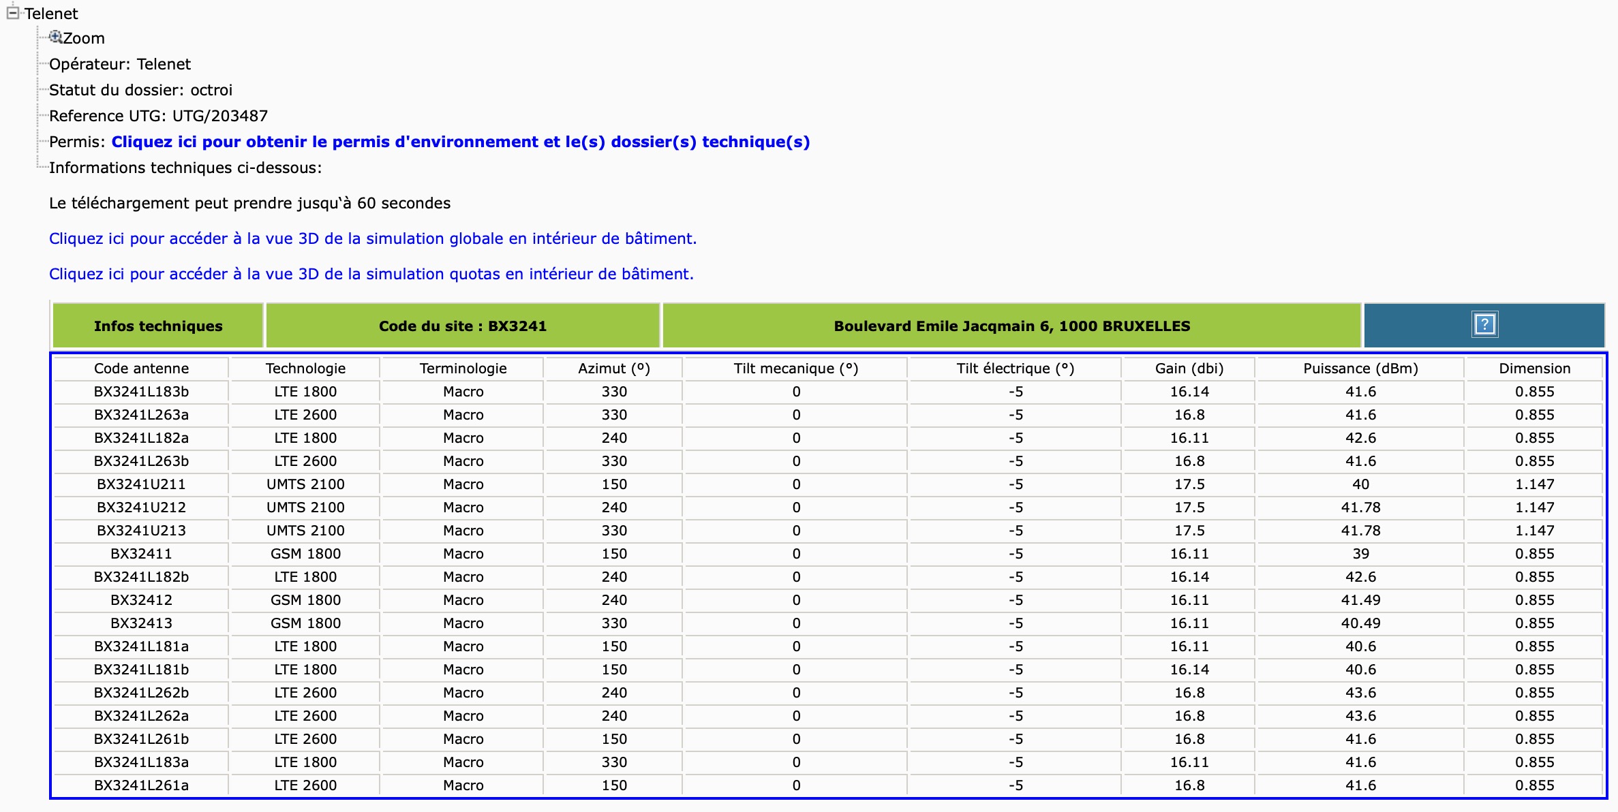1618x812 pixels.
Task: Click power value 40.49 for BX32413
Action: (x=1360, y=623)
